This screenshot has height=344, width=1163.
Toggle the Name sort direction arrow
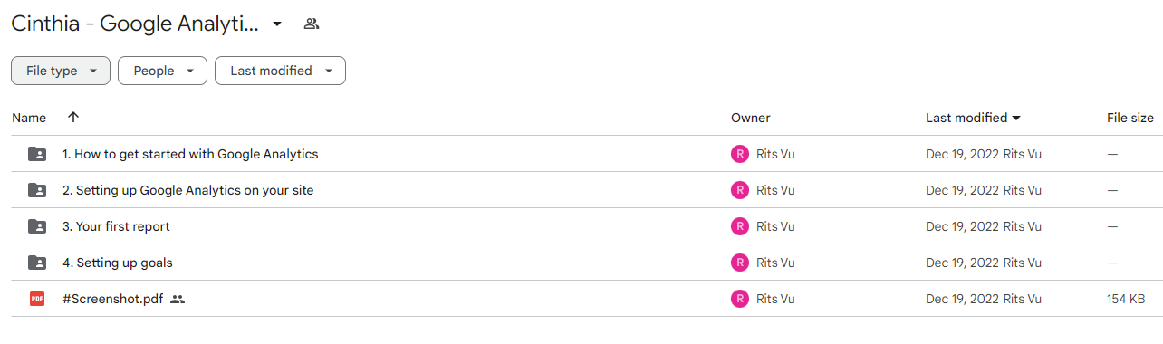[x=73, y=118]
